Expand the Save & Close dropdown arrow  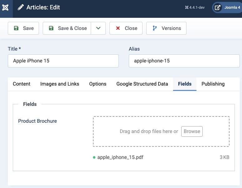98,28
